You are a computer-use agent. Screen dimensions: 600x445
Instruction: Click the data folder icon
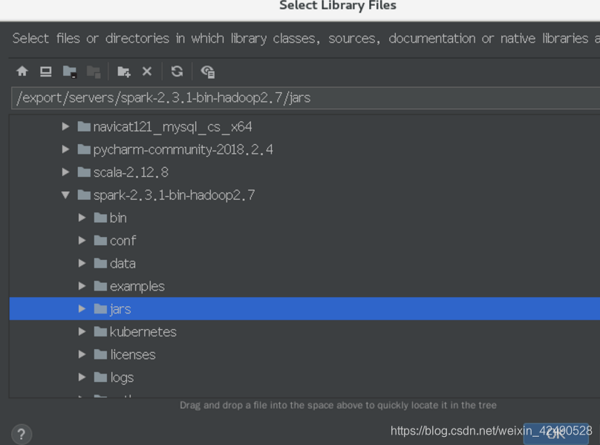[100, 263]
